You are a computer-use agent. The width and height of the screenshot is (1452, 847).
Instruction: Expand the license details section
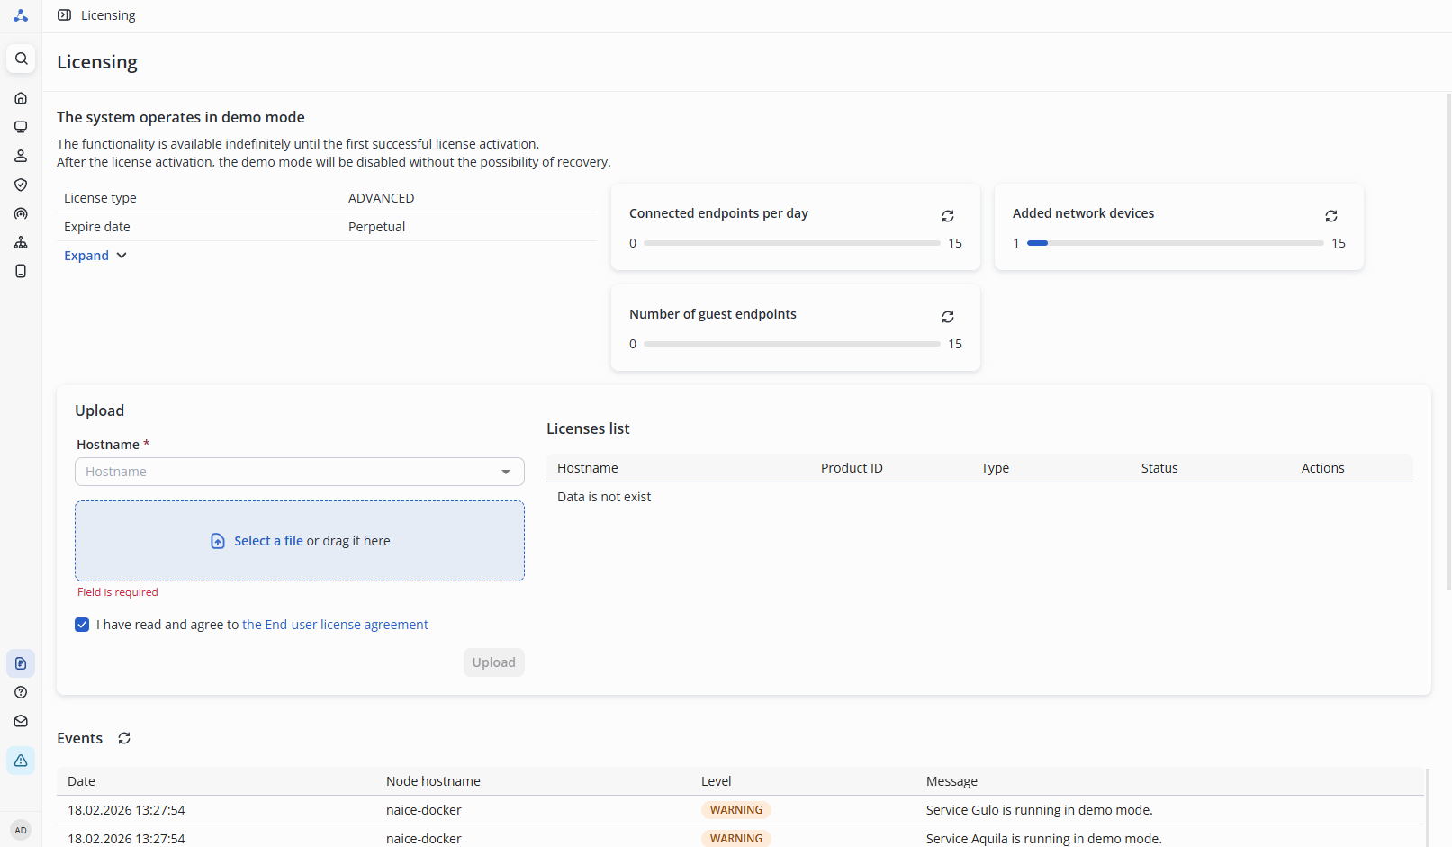[95, 256]
